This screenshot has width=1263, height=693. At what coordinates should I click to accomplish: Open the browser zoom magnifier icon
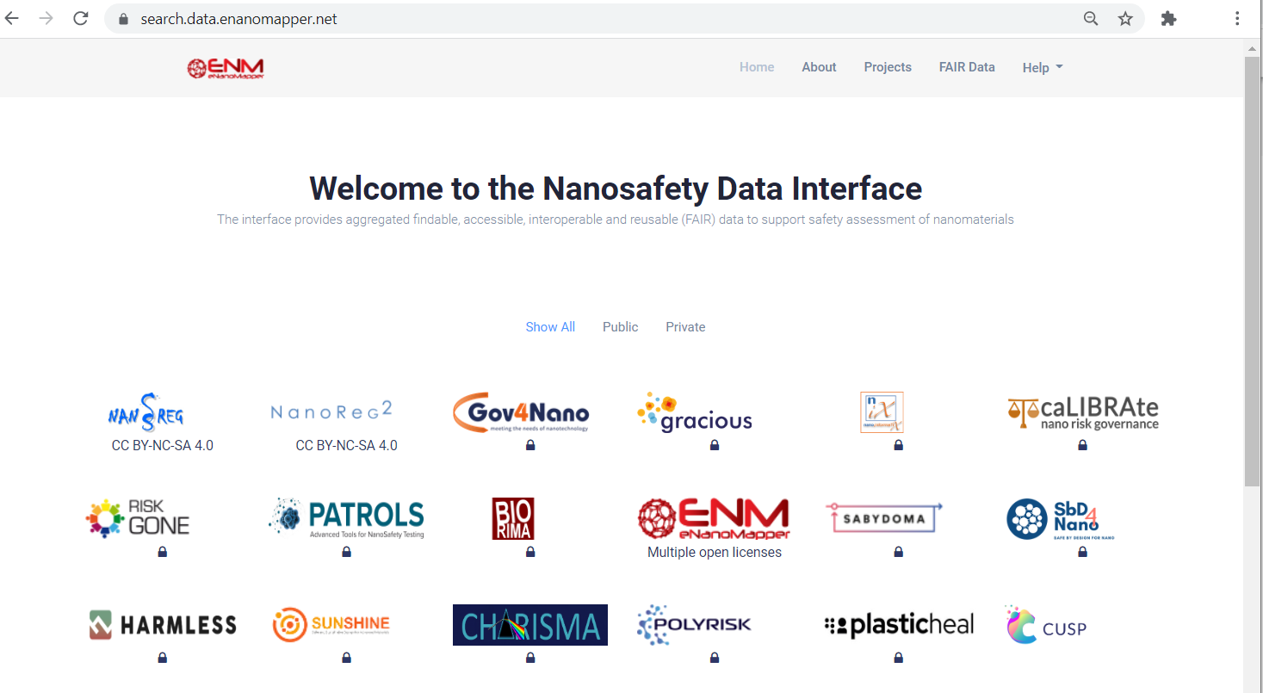tap(1091, 19)
